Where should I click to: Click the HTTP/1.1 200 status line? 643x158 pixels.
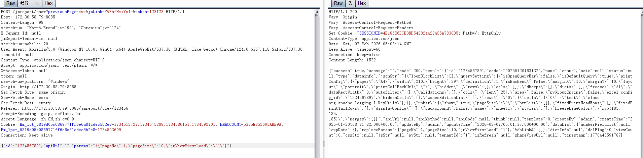pos(343,12)
